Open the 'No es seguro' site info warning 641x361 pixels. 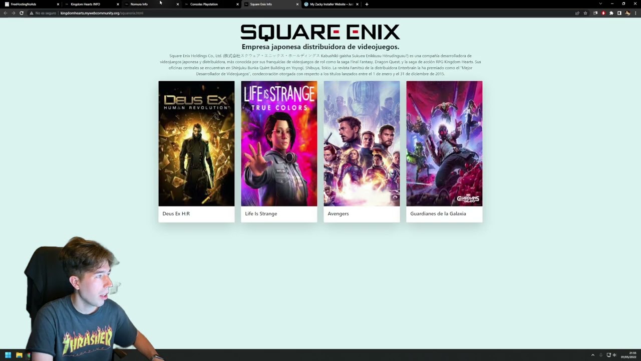coord(43,13)
